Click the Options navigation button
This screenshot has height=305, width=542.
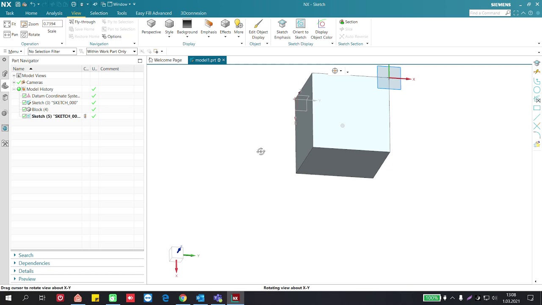point(112,36)
